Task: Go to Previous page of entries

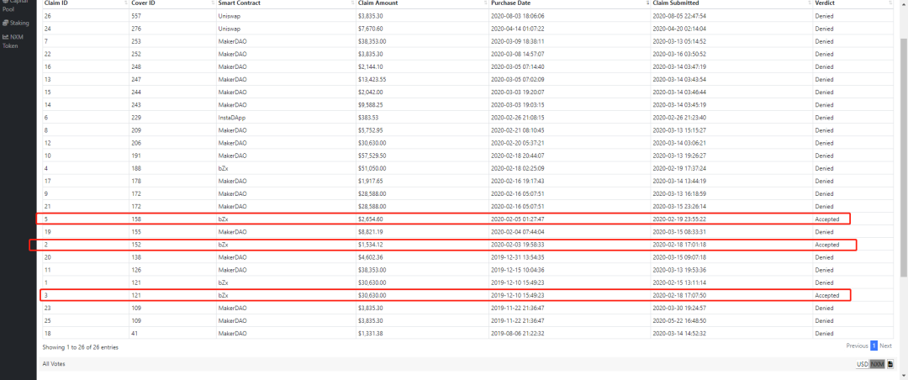Action: 857,346
